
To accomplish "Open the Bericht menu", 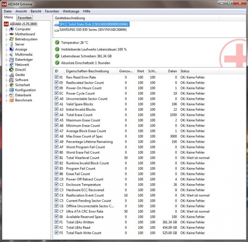I will tap(36, 11).
